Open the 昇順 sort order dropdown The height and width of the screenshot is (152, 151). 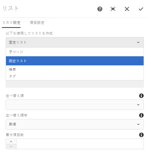75,124
